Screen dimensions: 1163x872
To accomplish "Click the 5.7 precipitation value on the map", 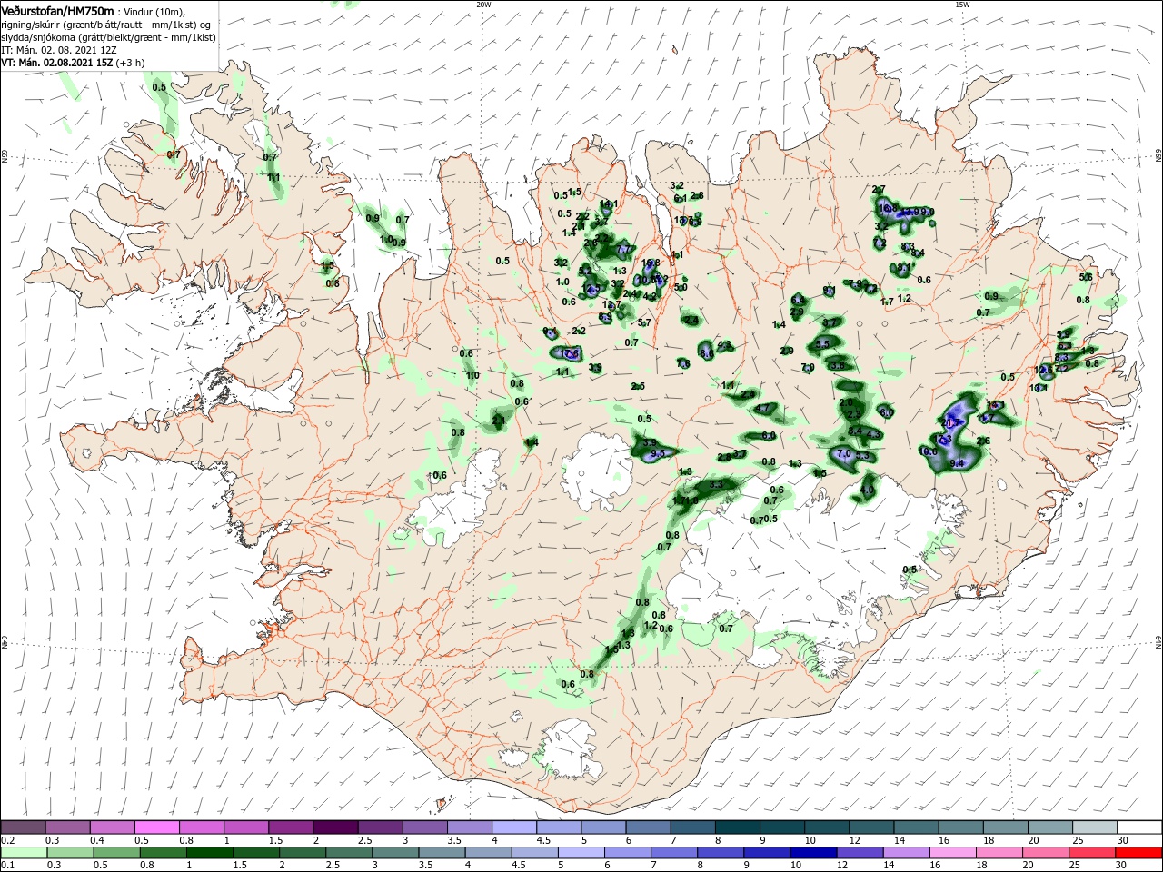I will tap(644, 323).
